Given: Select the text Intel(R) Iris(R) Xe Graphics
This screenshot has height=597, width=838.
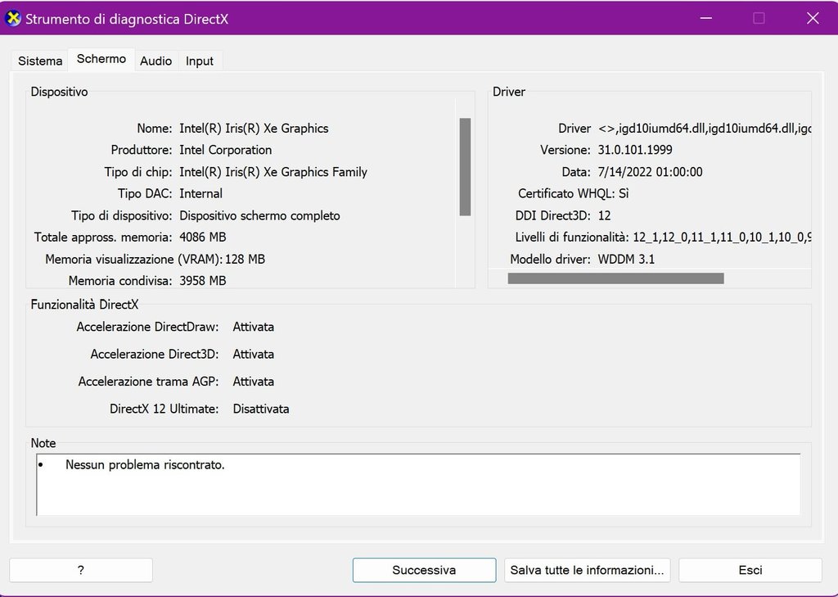Looking at the screenshot, I should click(x=254, y=129).
